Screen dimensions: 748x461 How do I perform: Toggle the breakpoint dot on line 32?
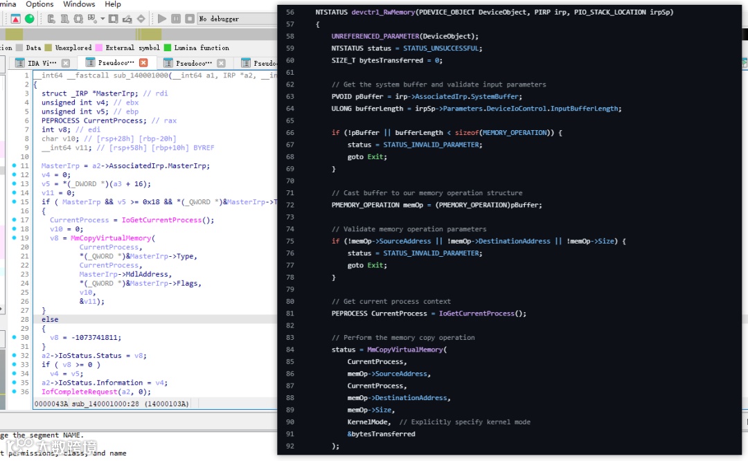[x=15, y=355]
